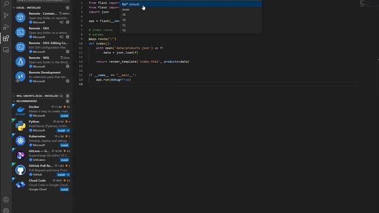Click the 'Kubernetes' extension title
This screenshot has width=379, height=213.
[37, 136]
